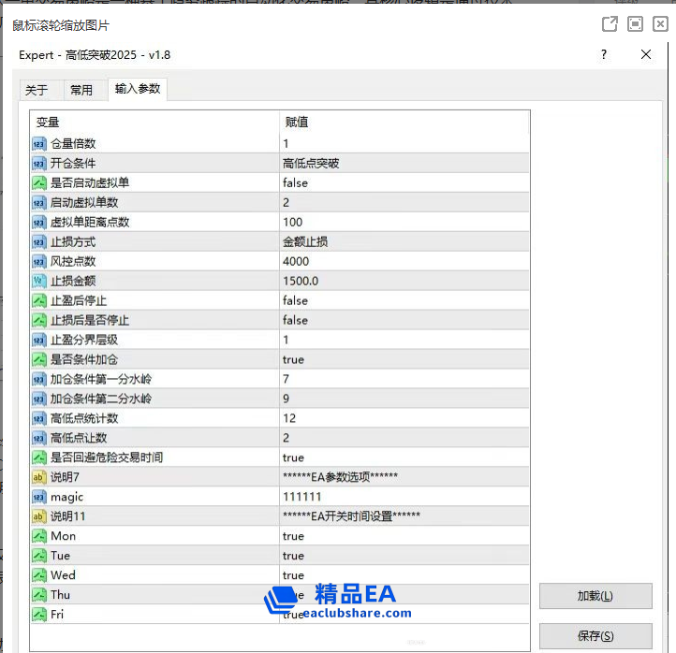Select the 高低点让数 row label
The width and height of the screenshot is (676, 653).
(79, 438)
